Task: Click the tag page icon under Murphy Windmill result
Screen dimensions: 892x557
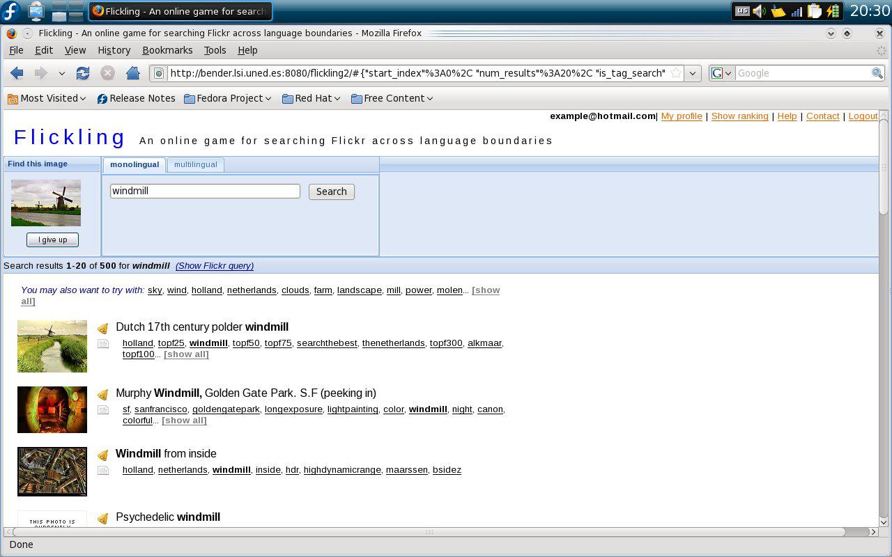Action: [x=103, y=409]
